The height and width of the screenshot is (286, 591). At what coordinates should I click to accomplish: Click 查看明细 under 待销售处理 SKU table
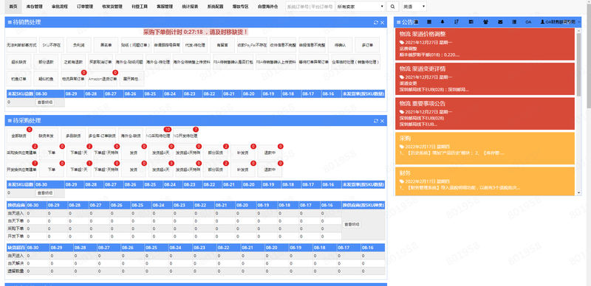pos(45,102)
